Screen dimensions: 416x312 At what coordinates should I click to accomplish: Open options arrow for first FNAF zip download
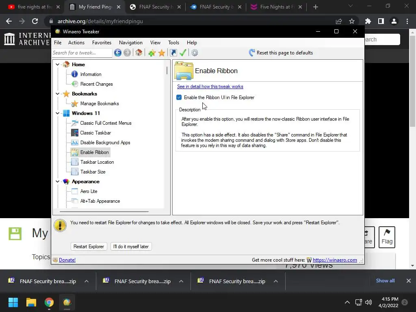(87, 281)
